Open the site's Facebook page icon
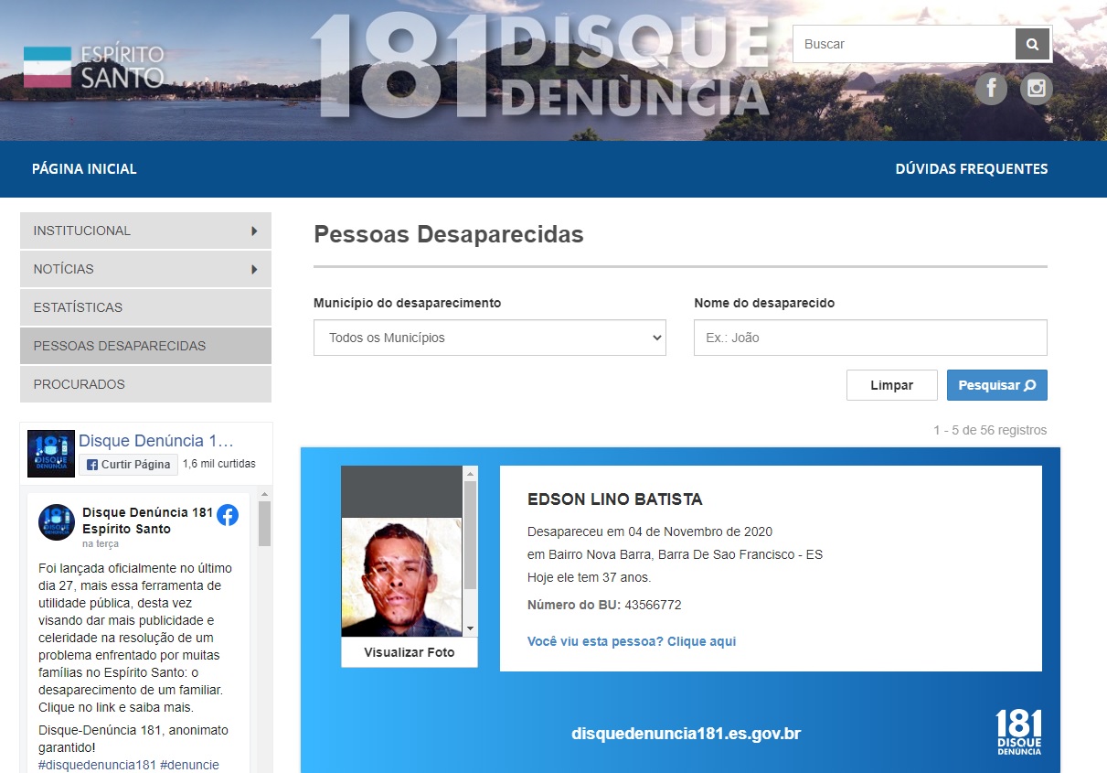This screenshot has width=1107, height=773. [x=991, y=88]
